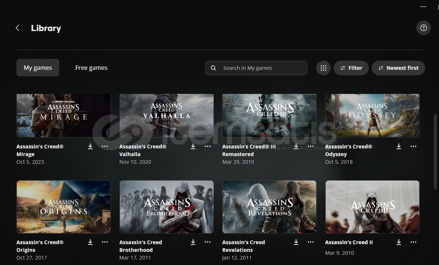Click download icon for Assassin's Creed II
Screen dimensions: 439x265
(x=399, y=242)
